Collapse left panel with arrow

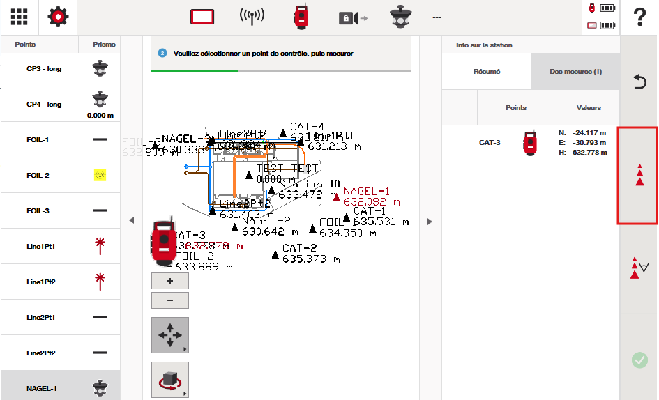pos(131,221)
